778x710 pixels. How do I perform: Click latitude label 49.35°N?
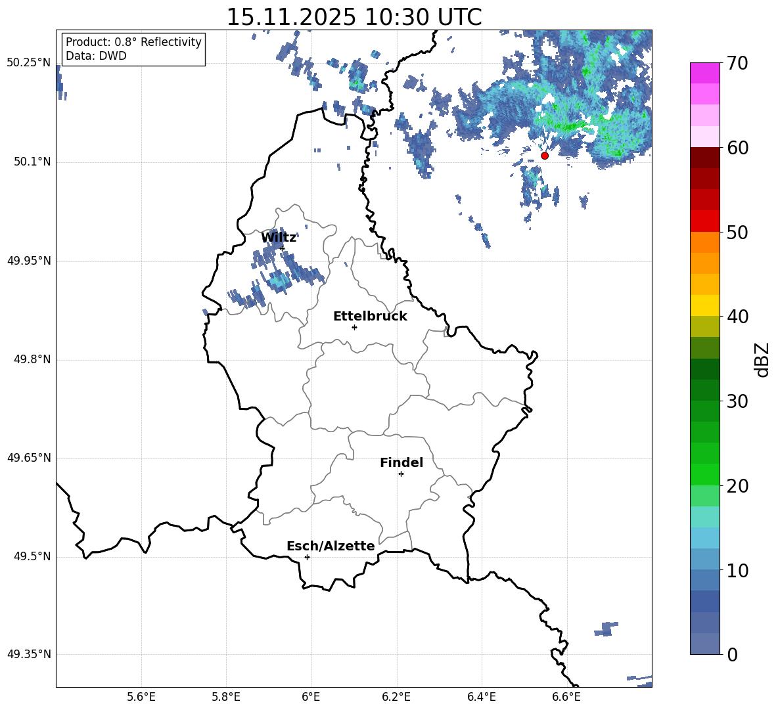pos(29,654)
